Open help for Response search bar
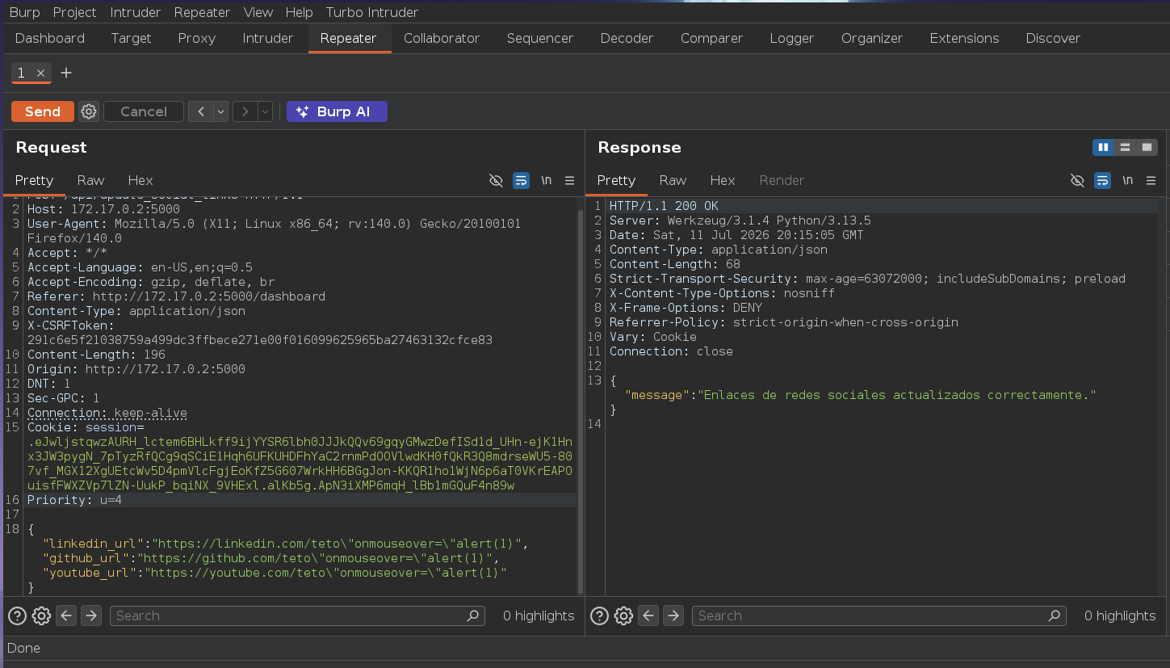 pos(599,616)
